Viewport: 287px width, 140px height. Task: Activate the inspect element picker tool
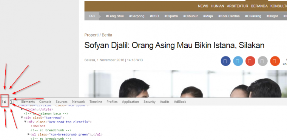coord(5,102)
